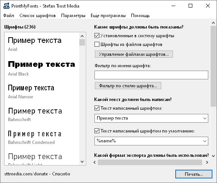The height and width of the screenshot is (183, 217).
Task: Click the PrintMyFonts app icon in title bar
Action: point(6,6)
